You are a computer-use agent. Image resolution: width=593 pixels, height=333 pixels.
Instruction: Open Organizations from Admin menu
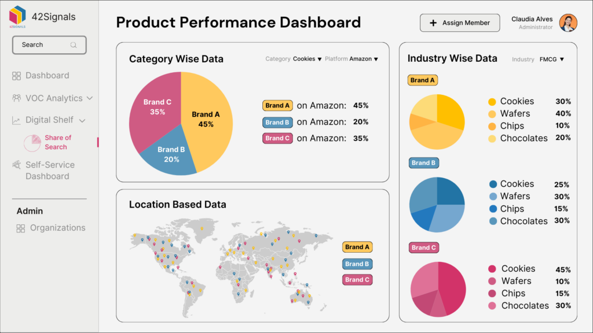[57, 228]
